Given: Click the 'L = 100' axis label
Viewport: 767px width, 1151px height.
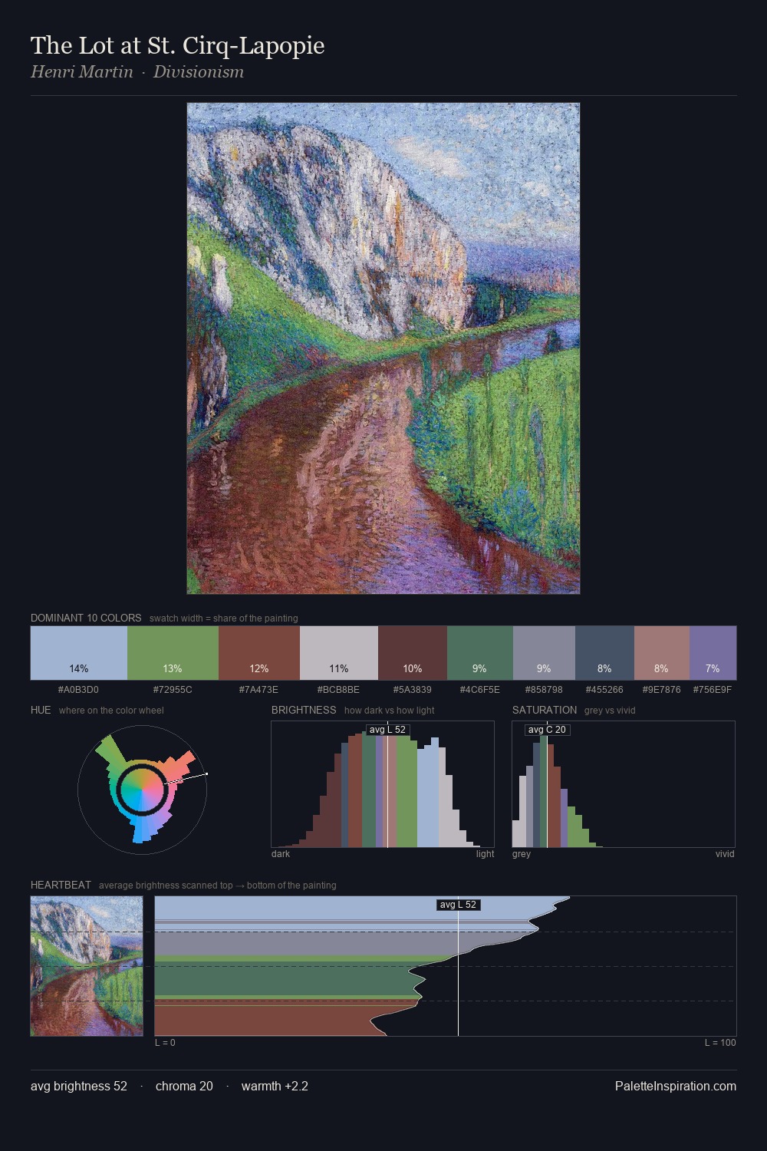Looking at the screenshot, I should pyautogui.click(x=720, y=1043).
